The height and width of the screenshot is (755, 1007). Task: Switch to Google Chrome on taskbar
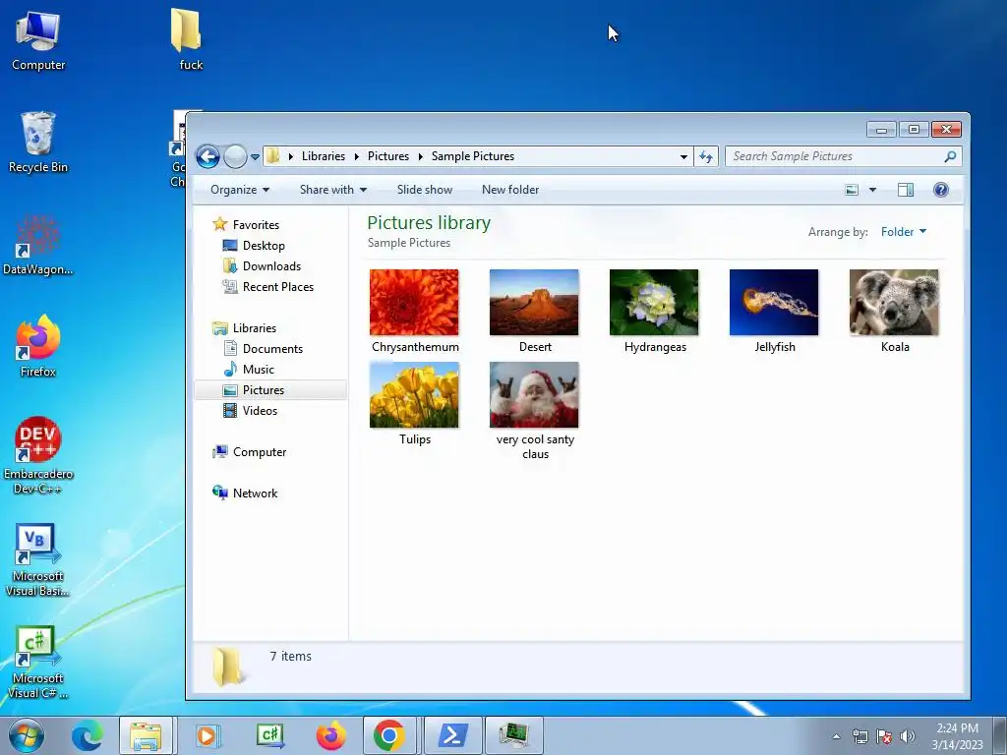(x=389, y=735)
